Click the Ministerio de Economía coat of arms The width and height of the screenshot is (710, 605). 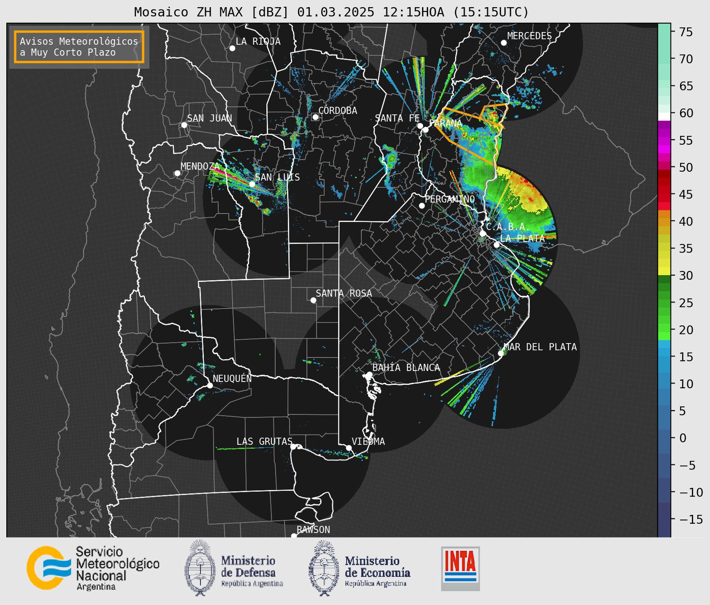pyautogui.click(x=324, y=568)
